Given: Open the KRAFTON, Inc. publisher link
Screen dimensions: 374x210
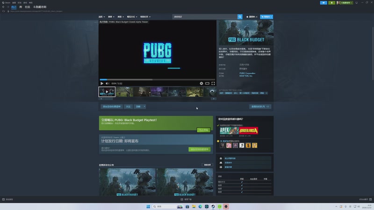Looking at the screenshot, I should pyautogui.click(x=246, y=76).
